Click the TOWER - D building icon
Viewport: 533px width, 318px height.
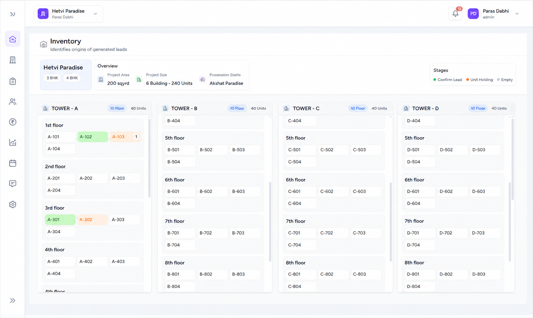point(406,108)
